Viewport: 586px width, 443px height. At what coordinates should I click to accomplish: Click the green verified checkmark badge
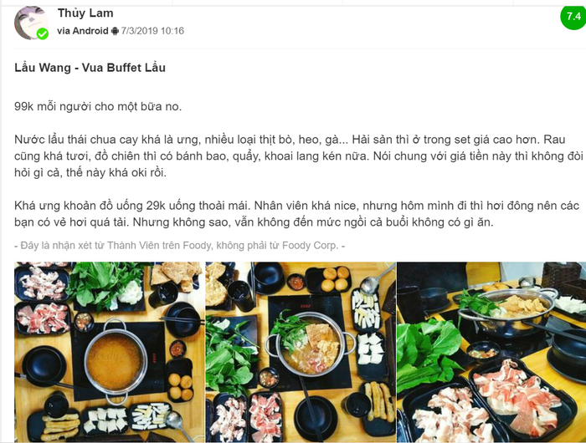(43, 34)
